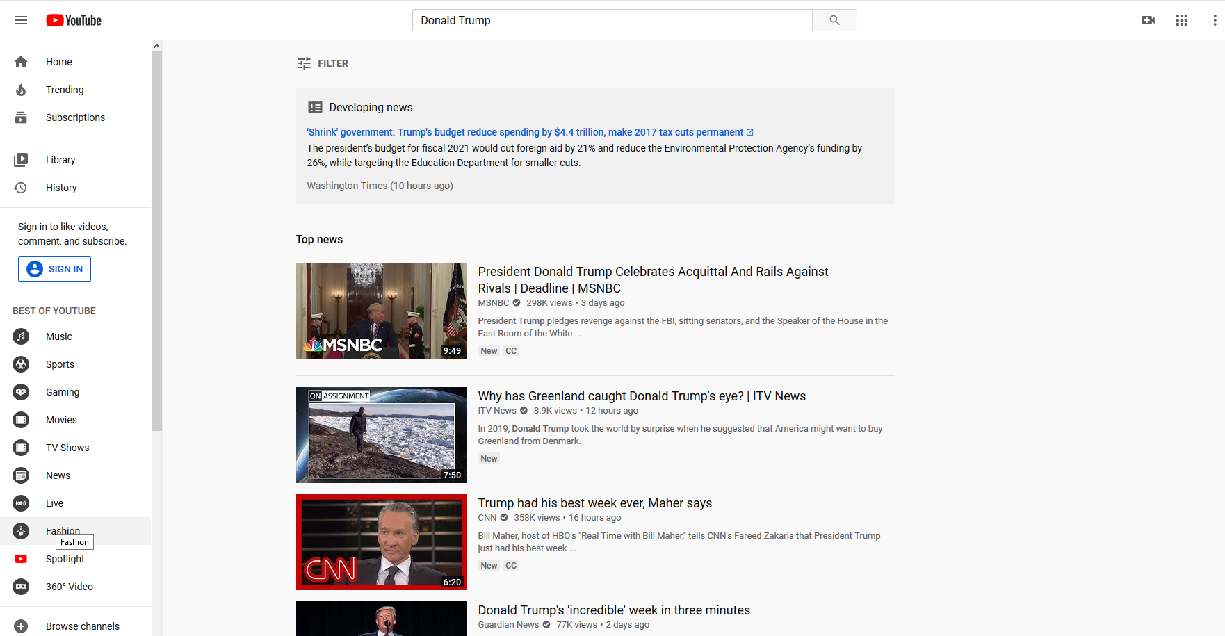Click the 360° Video headset icon

21,587
